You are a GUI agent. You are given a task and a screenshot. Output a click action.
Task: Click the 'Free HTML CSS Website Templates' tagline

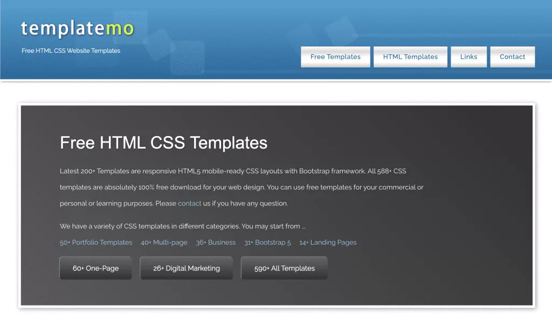click(x=71, y=51)
